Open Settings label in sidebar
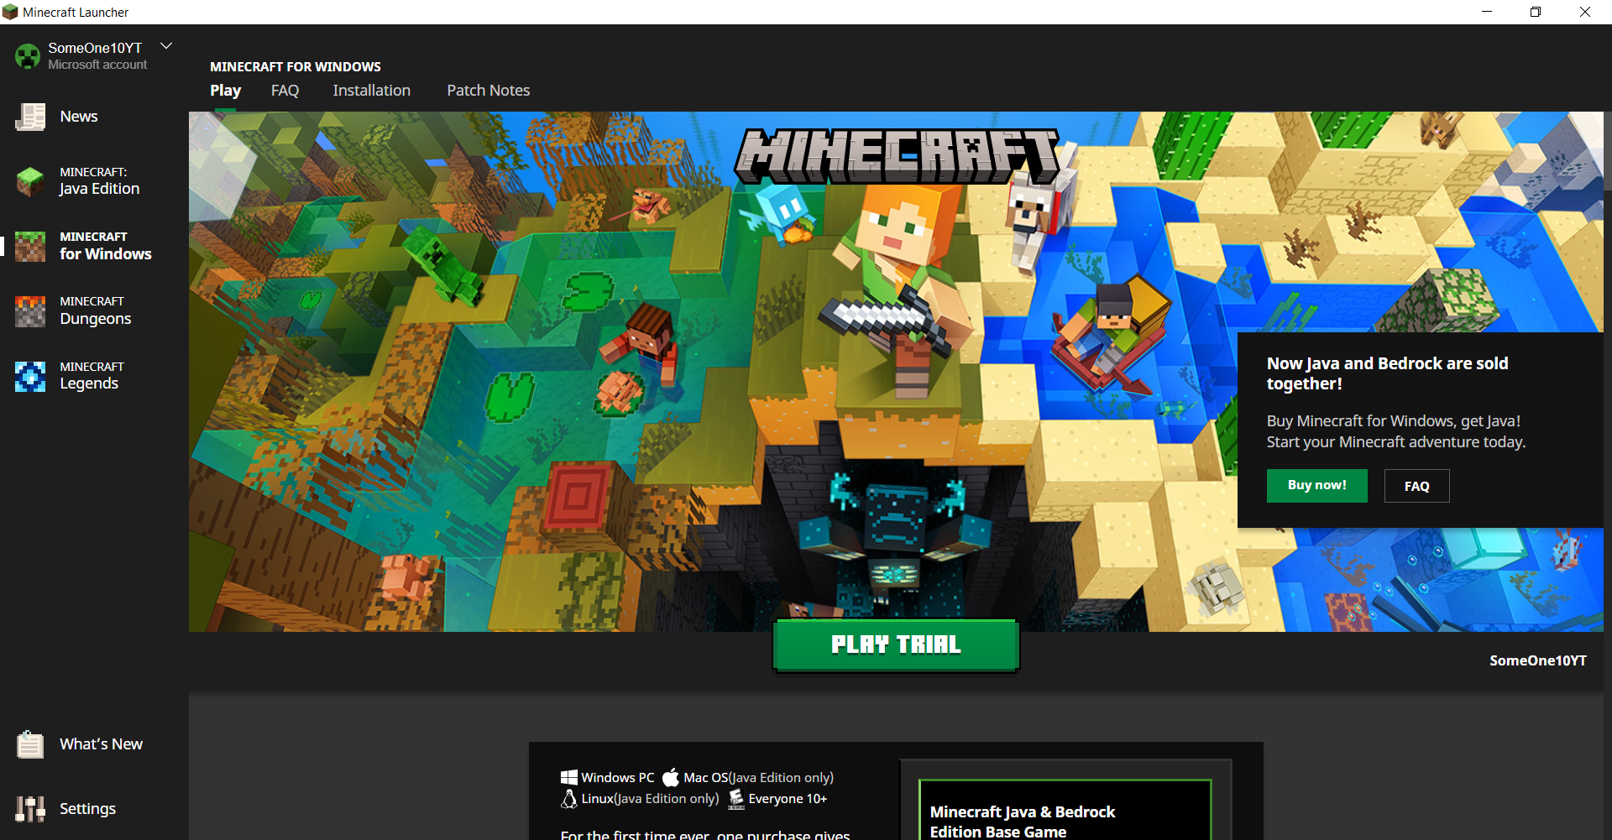The width and height of the screenshot is (1612, 840). [88, 809]
